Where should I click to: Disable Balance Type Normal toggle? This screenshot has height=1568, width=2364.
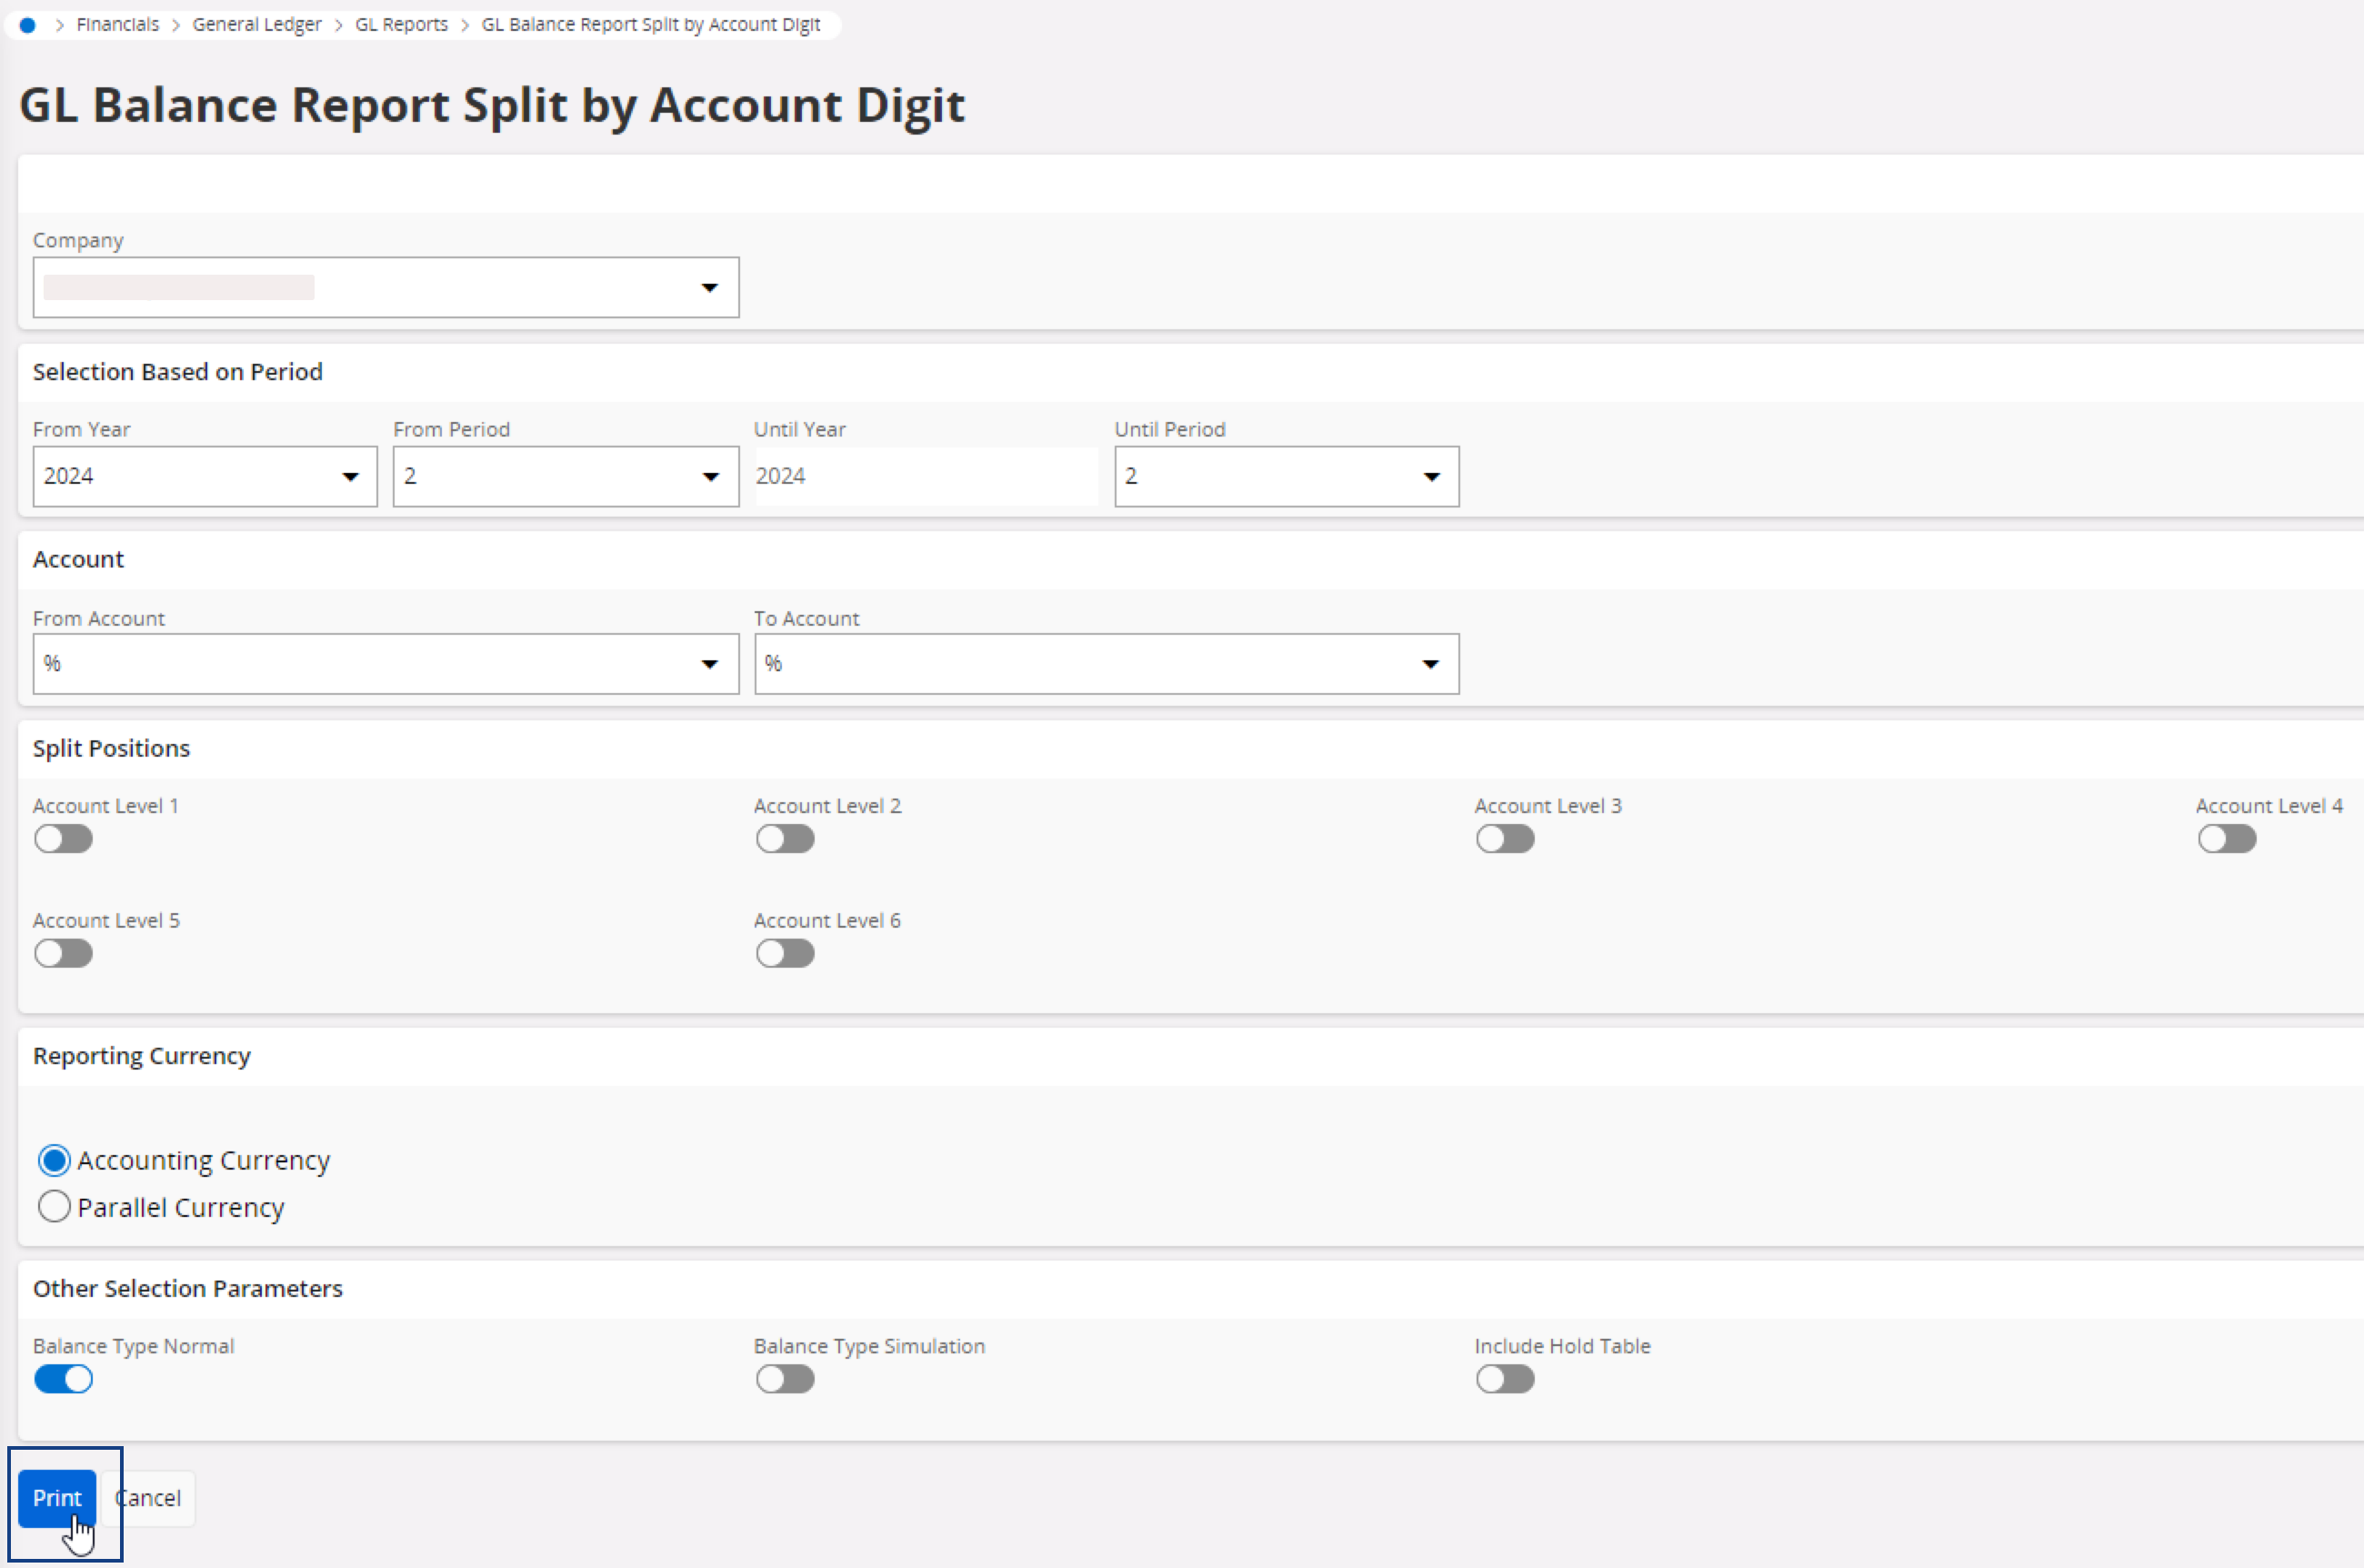pyautogui.click(x=63, y=1379)
